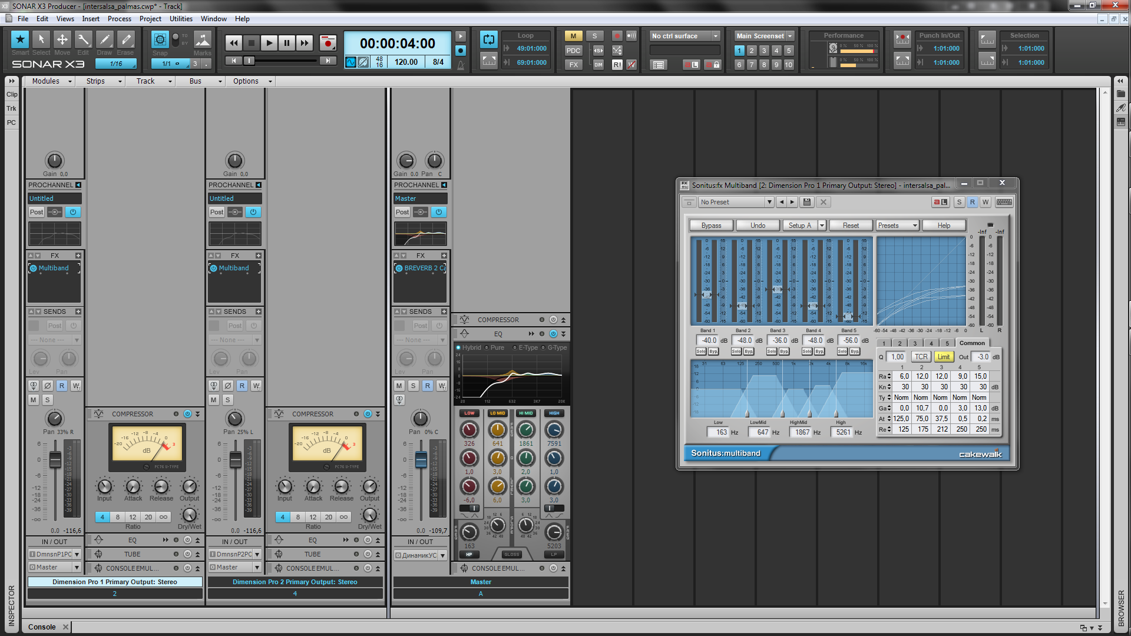Delete preset with the X icon
Viewport: 1131px width, 636px height.
pyautogui.click(x=824, y=202)
